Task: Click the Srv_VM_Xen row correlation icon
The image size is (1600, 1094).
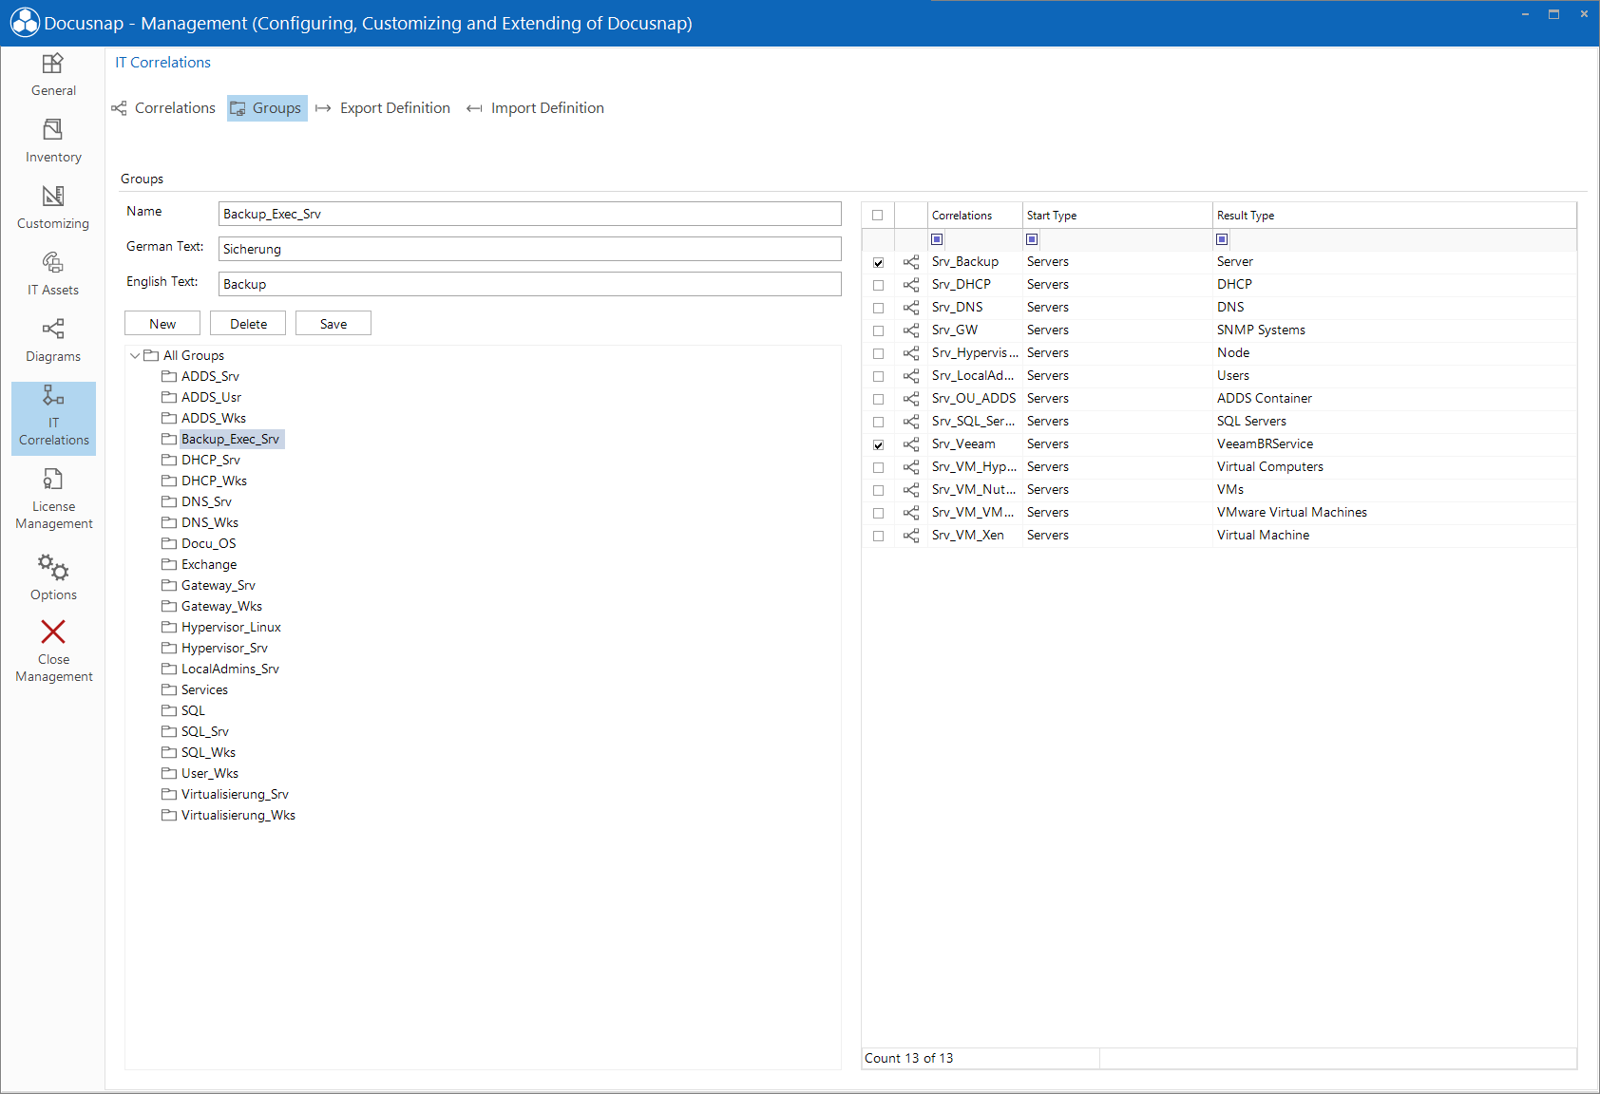Action: [x=911, y=536]
